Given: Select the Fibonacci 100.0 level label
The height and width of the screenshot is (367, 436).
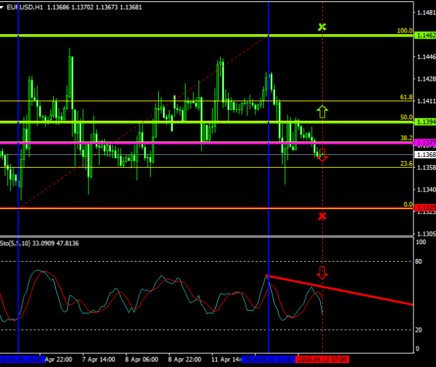Looking at the screenshot, I should pyautogui.click(x=405, y=31).
